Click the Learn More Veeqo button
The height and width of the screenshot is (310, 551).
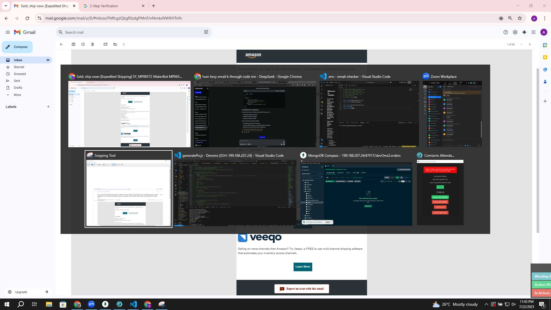pos(303,267)
